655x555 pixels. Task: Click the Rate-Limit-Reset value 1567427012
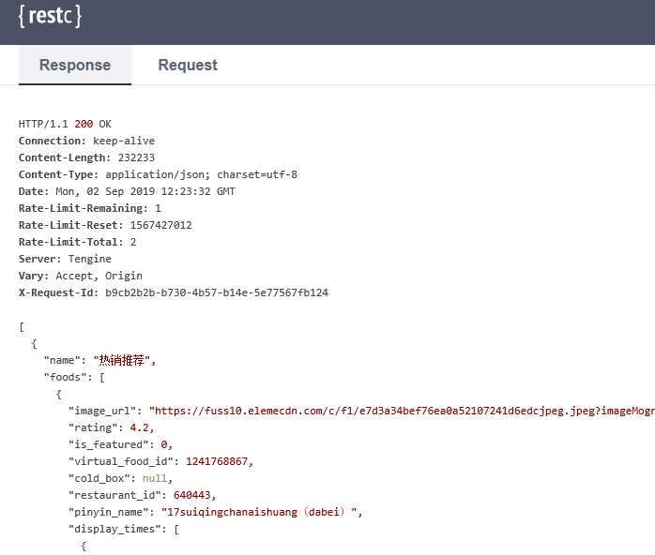pos(160,225)
